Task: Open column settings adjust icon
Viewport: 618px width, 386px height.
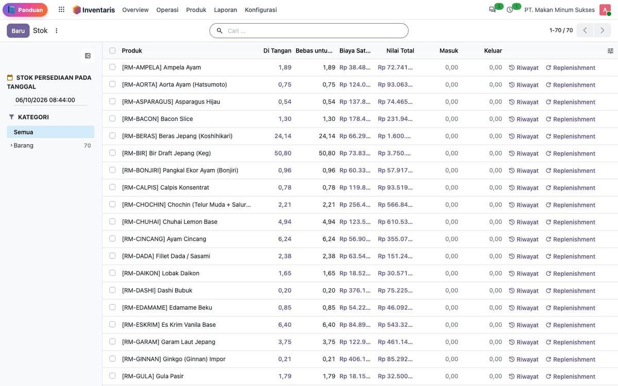Action: [x=610, y=51]
